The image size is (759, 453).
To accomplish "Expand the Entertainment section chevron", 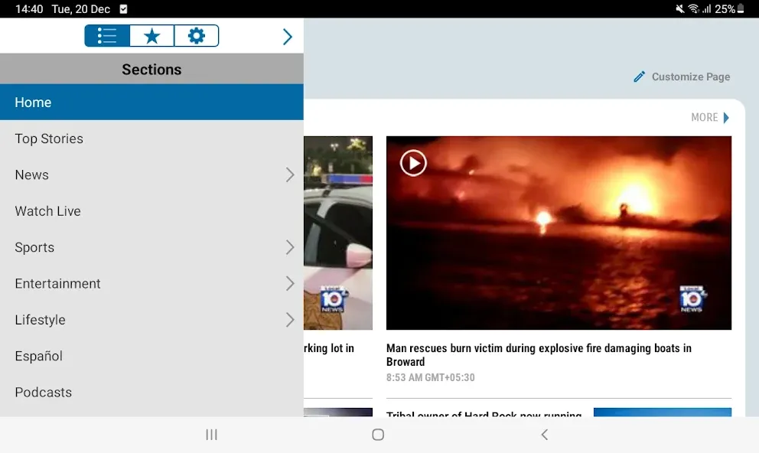I will (x=289, y=284).
